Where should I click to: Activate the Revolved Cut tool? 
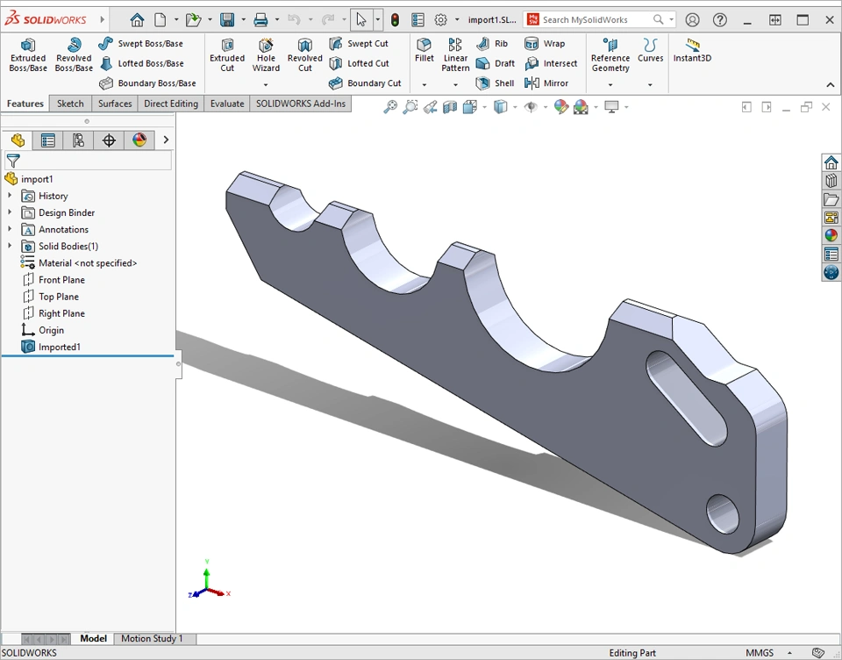click(x=304, y=54)
